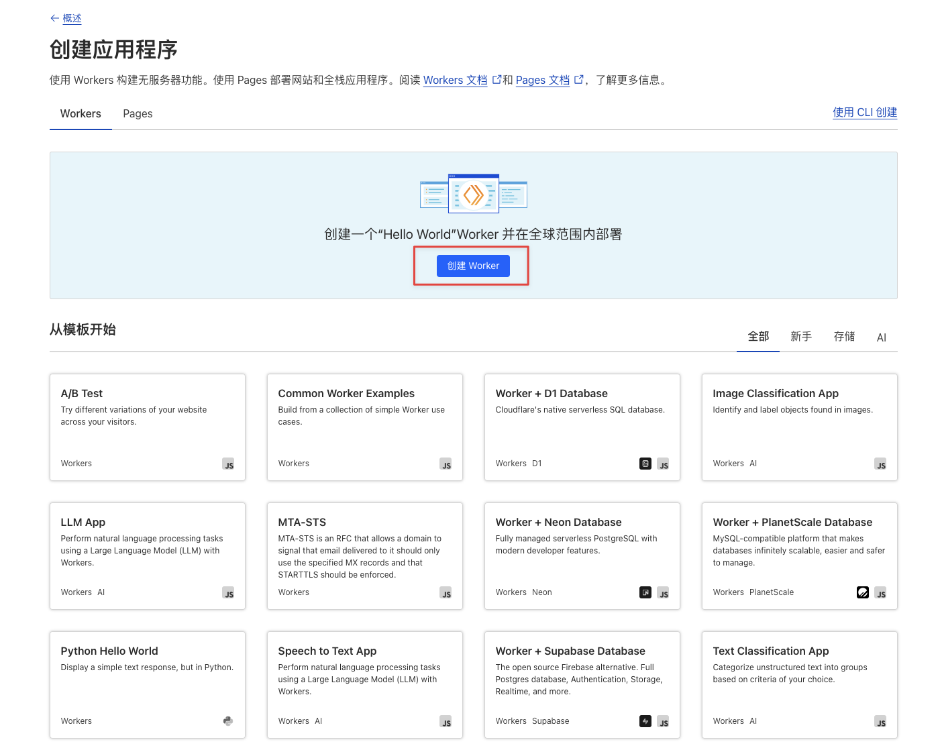
Task: Click the Neon logo icon on Neon card
Action: [645, 592]
